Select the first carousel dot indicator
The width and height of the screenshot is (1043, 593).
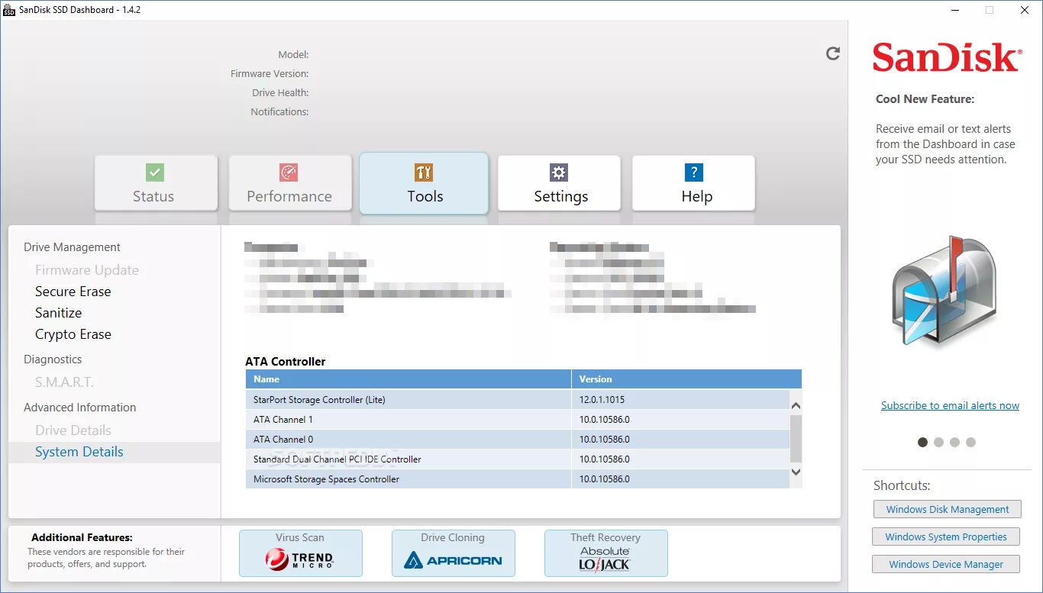(922, 442)
